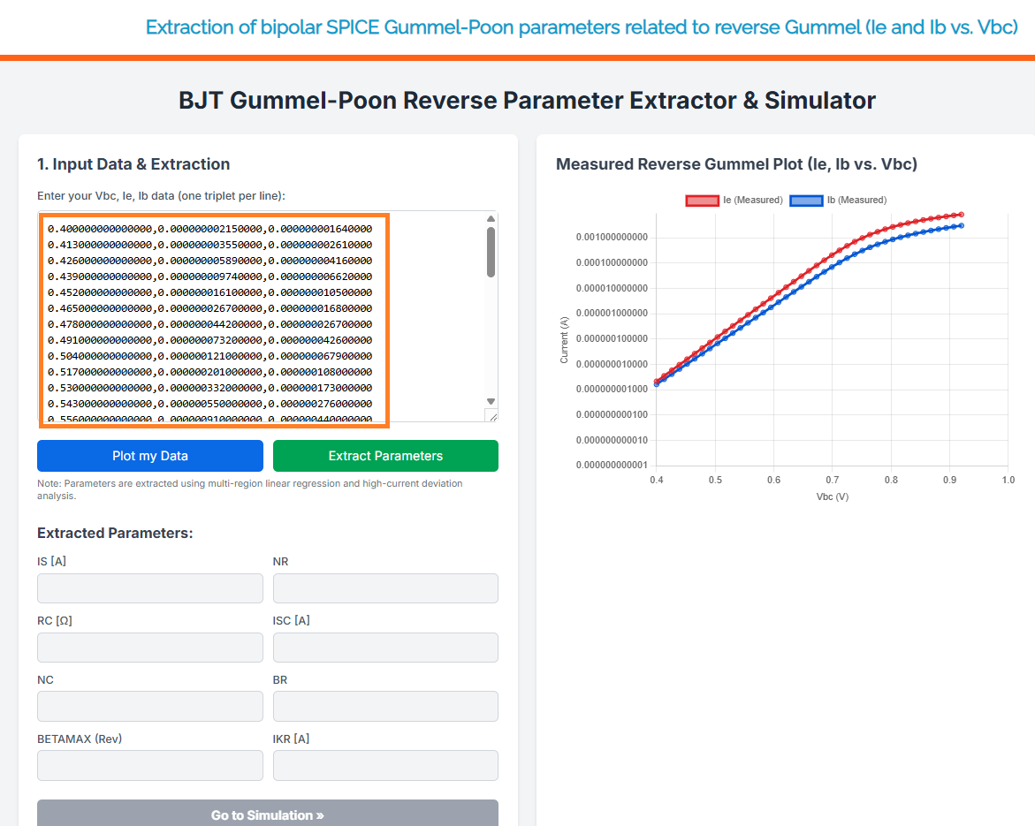This screenshot has height=826, width=1035.
Task: Select the IS [A] parameter field
Action: [x=149, y=588]
